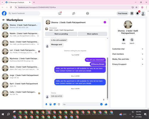The height and width of the screenshot is (119, 149).
Task: Open the emoji picker
Action: pos(101,104)
